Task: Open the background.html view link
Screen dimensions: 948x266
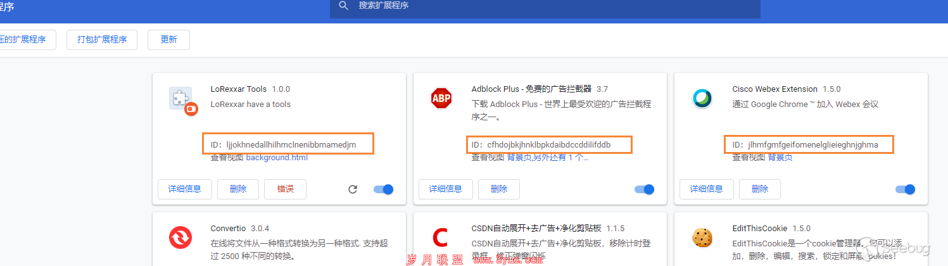Action: [x=277, y=157]
